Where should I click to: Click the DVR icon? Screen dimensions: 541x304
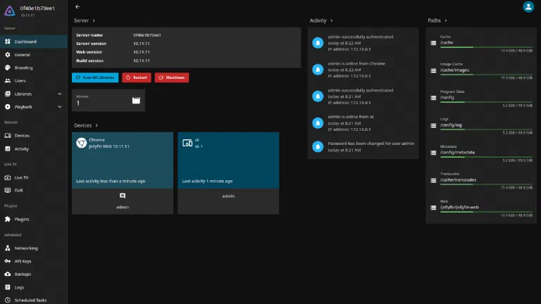point(8,190)
